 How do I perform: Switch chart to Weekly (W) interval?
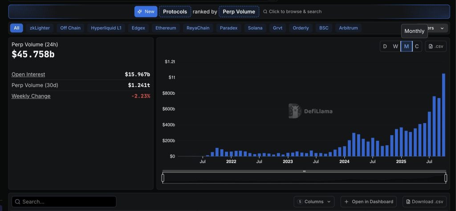pyautogui.click(x=395, y=46)
